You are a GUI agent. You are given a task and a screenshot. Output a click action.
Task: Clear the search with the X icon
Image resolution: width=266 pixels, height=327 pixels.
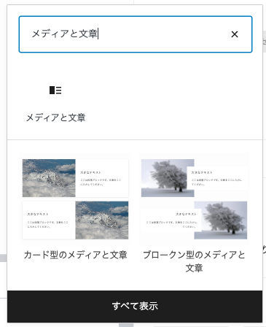[235, 34]
